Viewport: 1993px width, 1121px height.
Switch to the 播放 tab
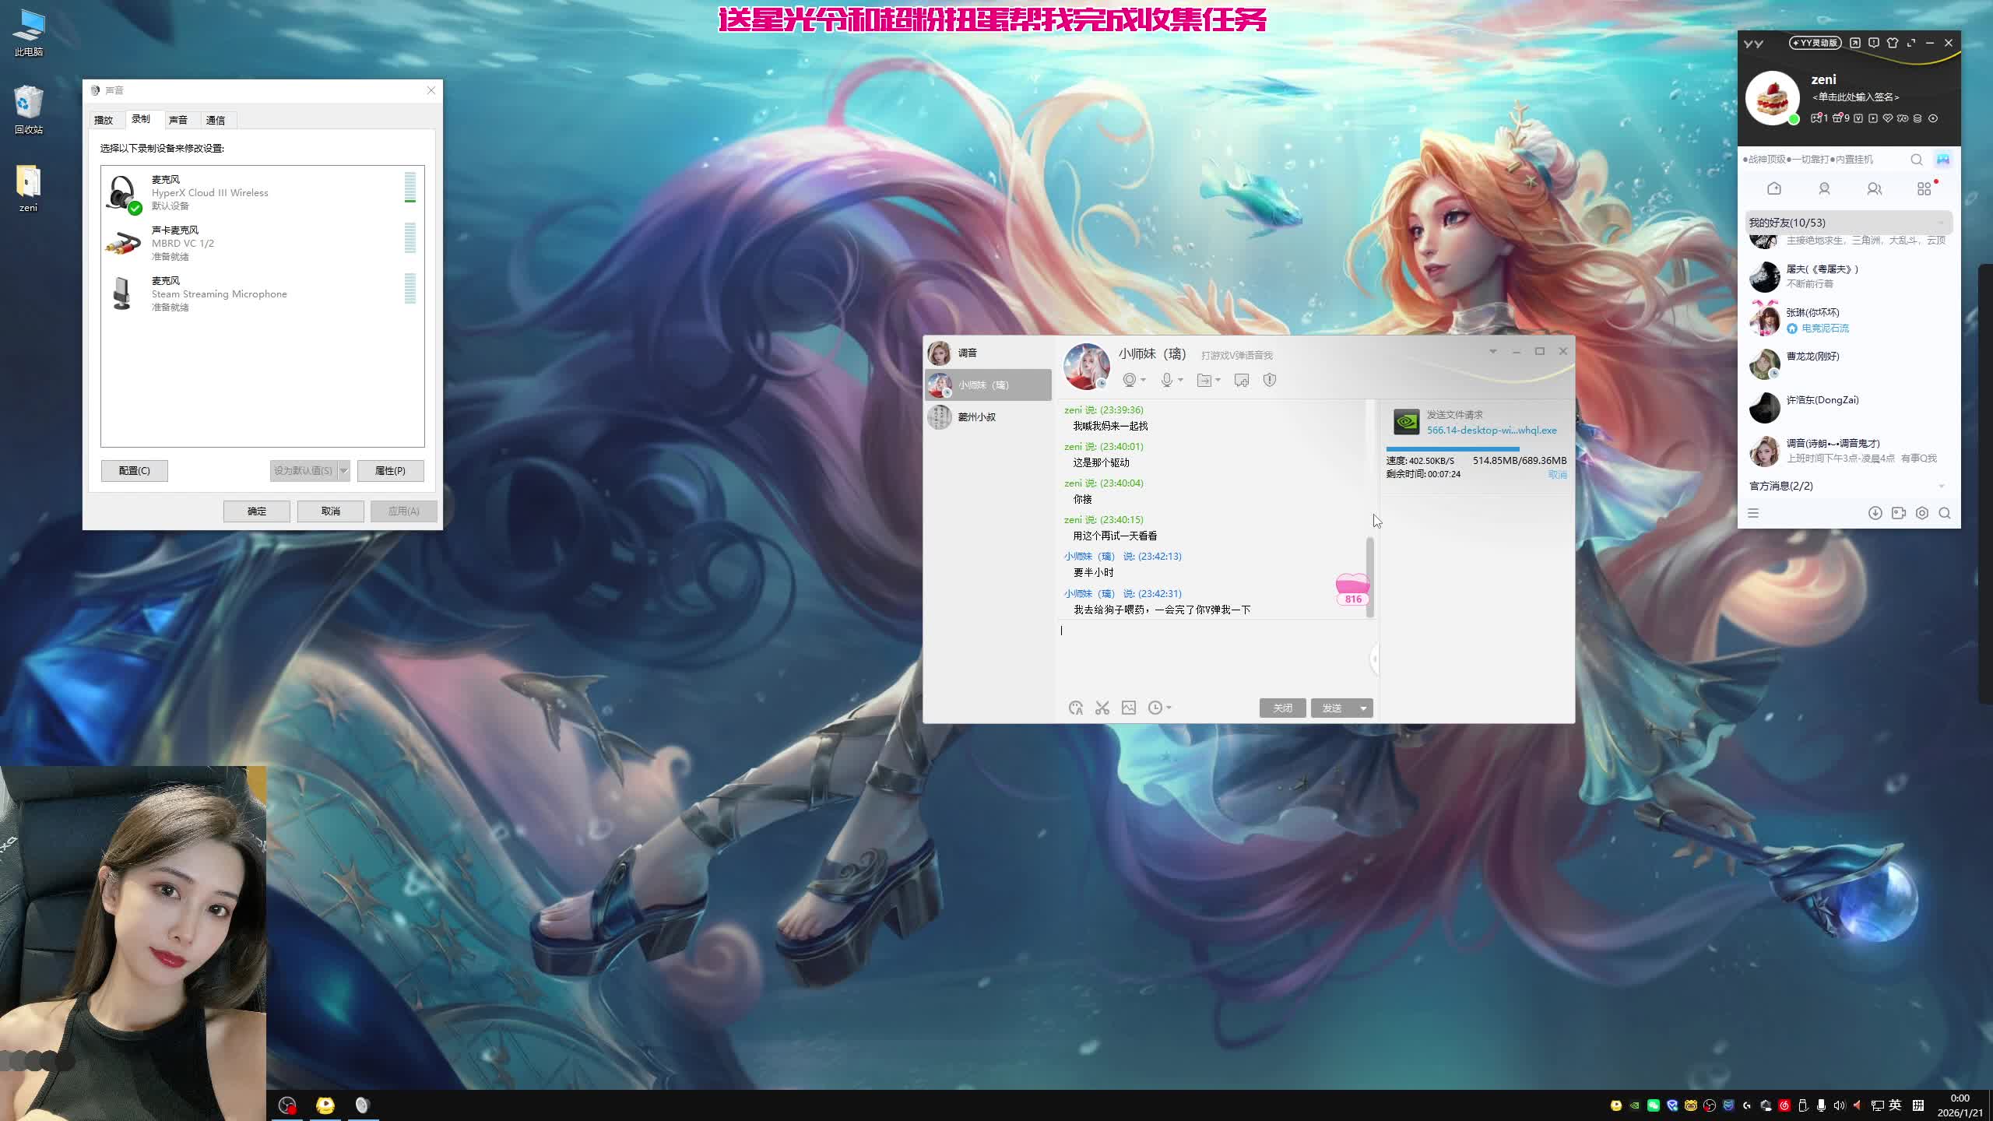tap(104, 120)
